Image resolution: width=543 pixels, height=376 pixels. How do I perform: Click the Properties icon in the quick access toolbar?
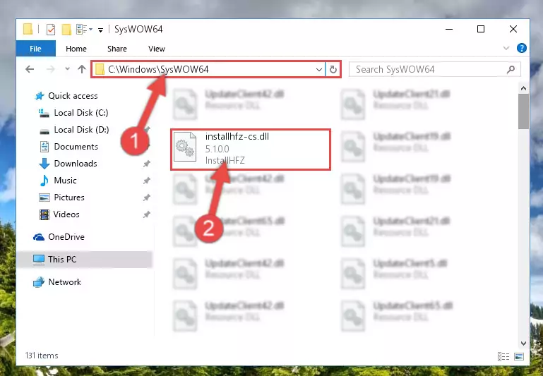point(51,30)
